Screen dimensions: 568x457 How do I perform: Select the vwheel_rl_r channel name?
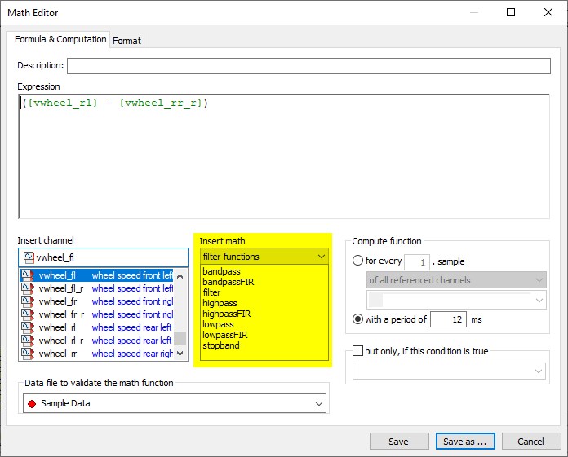pos(61,341)
